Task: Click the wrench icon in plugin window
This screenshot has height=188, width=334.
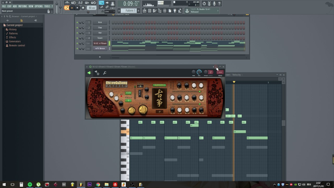Action: pos(105,73)
